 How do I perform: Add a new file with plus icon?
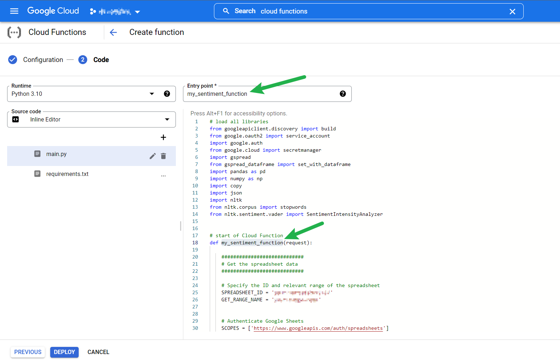(163, 137)
